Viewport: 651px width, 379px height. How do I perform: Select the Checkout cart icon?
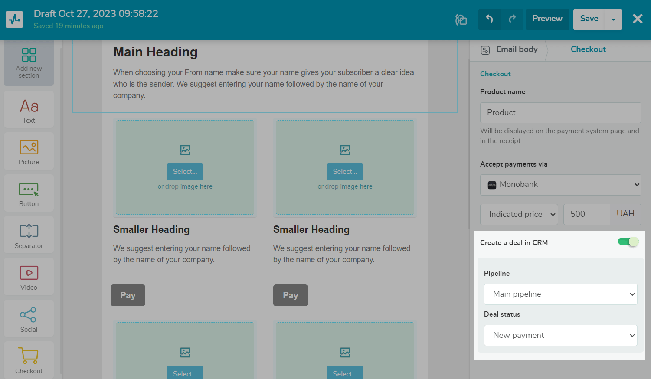29,356
